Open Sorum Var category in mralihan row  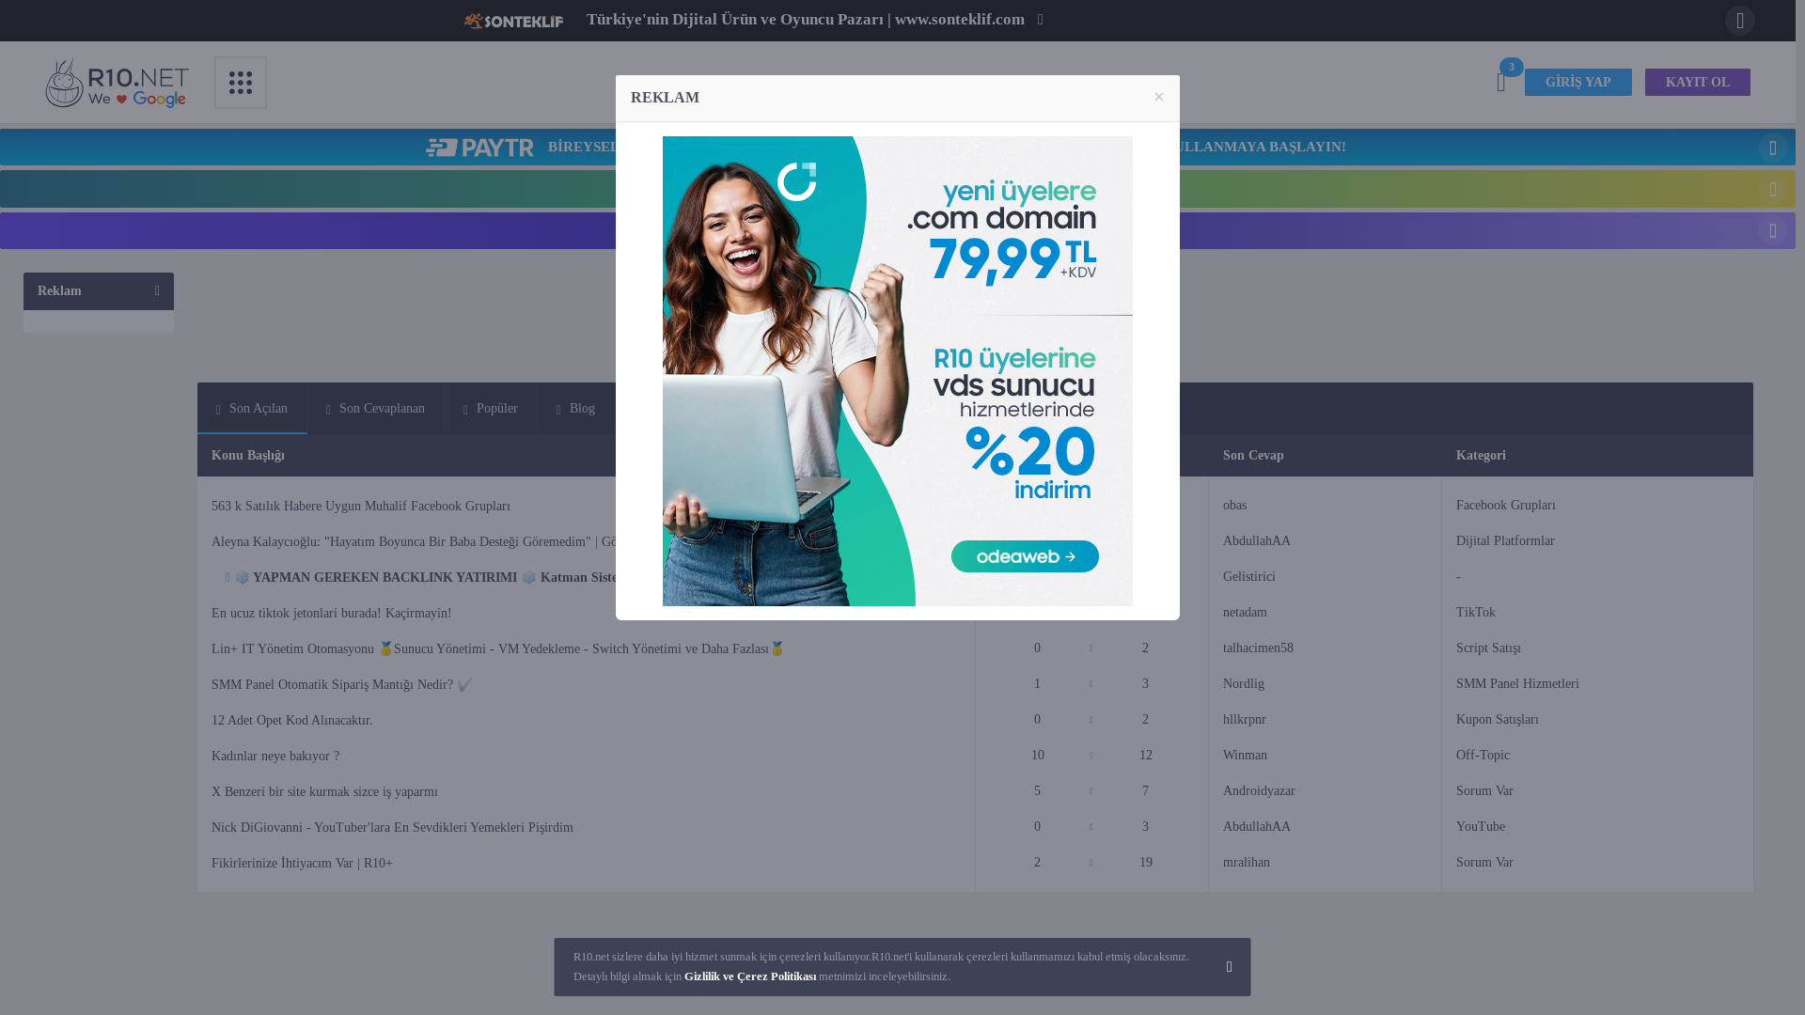(1484, 863)
